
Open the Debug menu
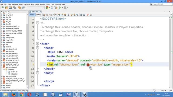[x=37, y=4]
